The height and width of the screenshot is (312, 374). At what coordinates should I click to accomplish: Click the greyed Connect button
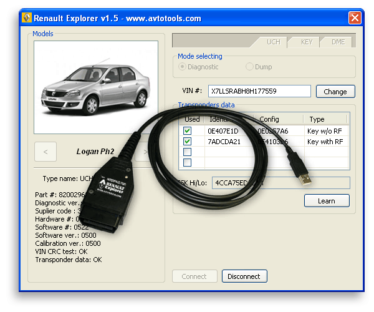click(194, 276)
